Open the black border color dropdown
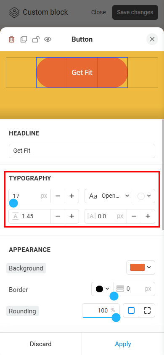 (102, 289)
